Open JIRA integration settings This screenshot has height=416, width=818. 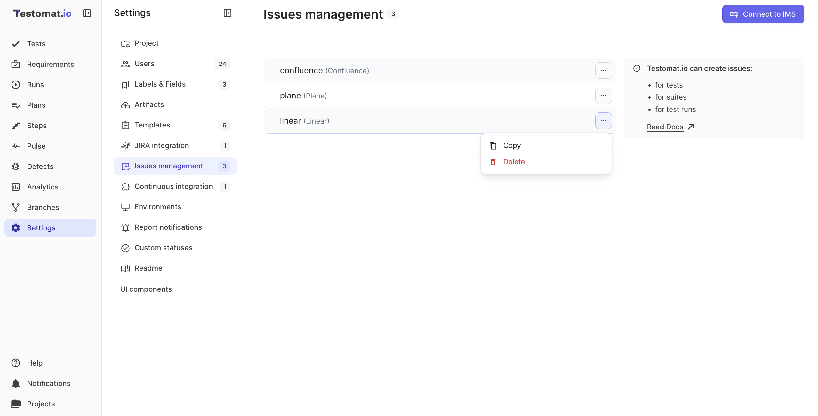(x=175, y=146)
